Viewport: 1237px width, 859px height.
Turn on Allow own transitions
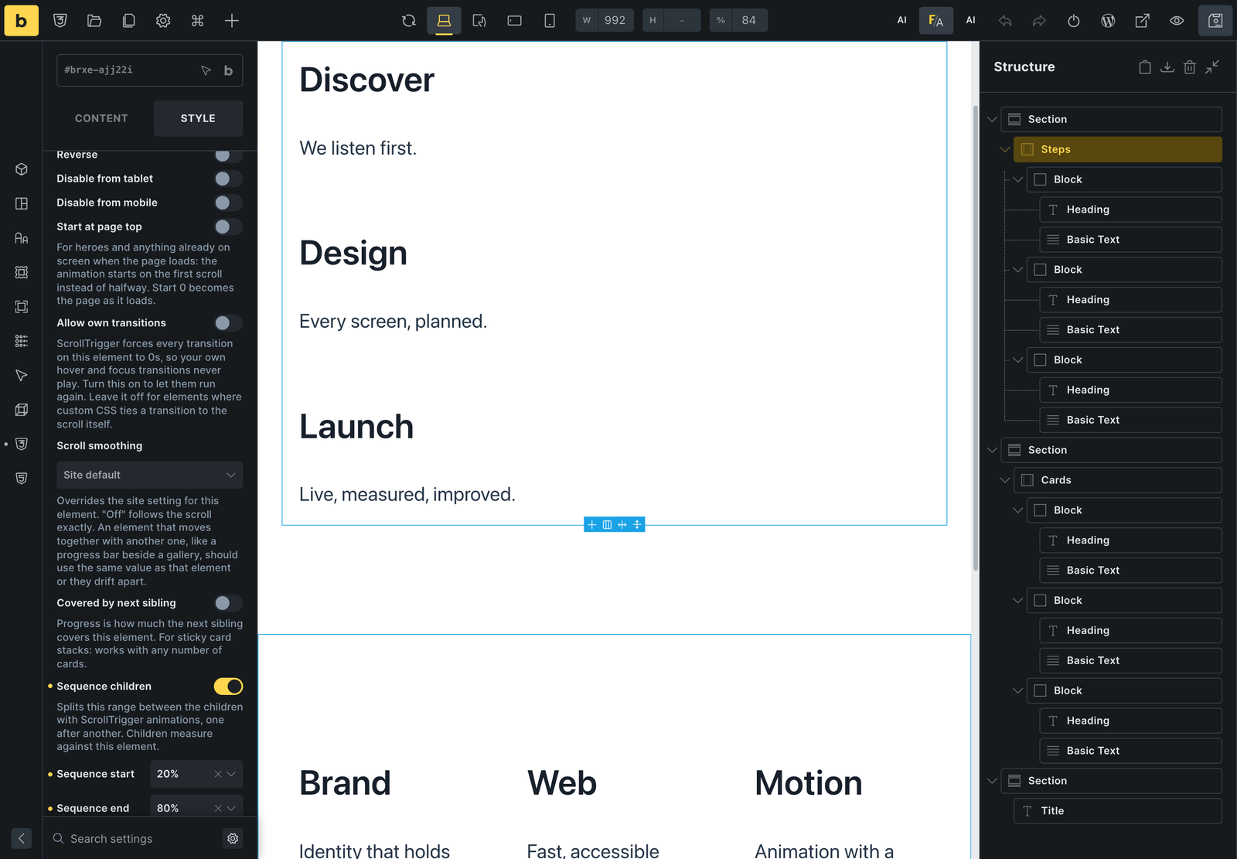pos(228,323)
